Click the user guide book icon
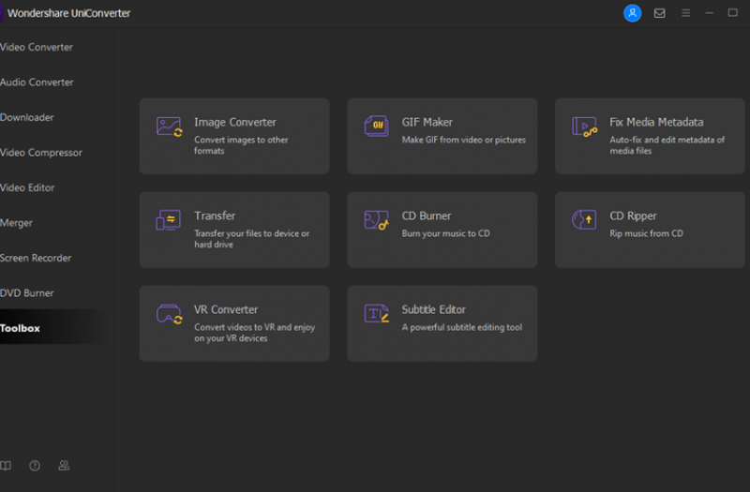 [6, 465]
